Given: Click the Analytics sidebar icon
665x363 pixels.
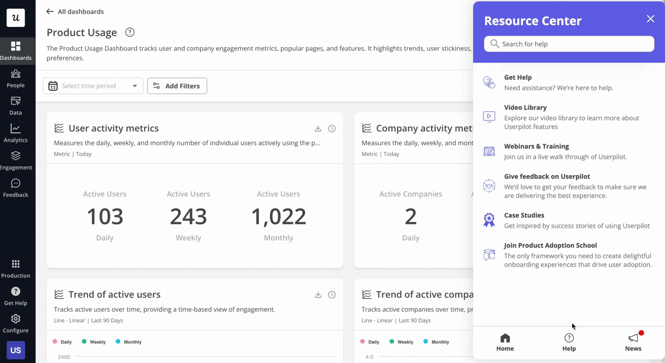Looking at the screenshot, I should (x=16, y=133).
